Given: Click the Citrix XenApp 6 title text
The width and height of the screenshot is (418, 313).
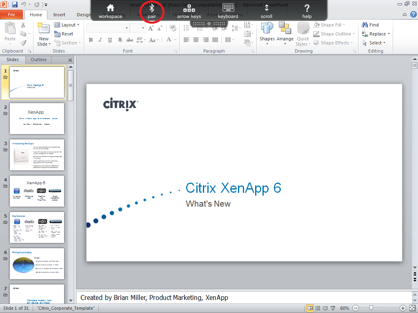Looking at the screenshot, I should click(233, 188).
